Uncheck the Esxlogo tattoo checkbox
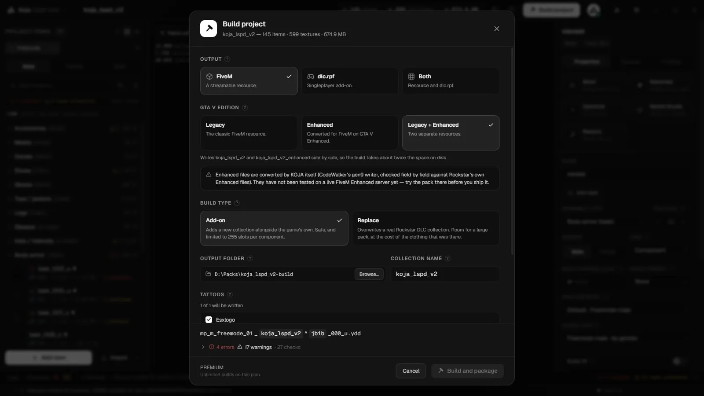 point(209,320)
